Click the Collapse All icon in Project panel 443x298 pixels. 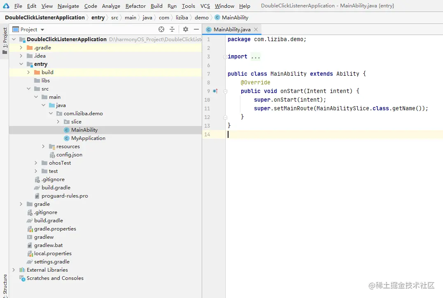(x=172, y=29)
